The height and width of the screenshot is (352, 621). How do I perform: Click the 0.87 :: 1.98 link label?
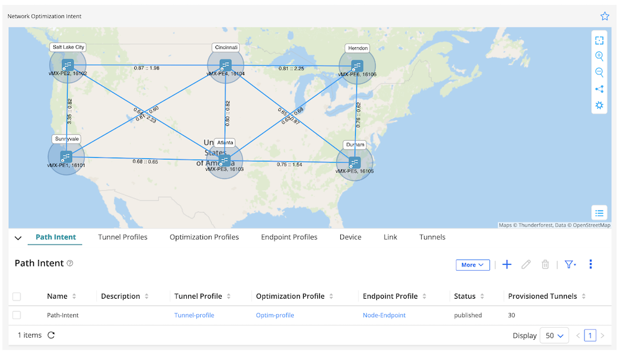tap(147, 68)
